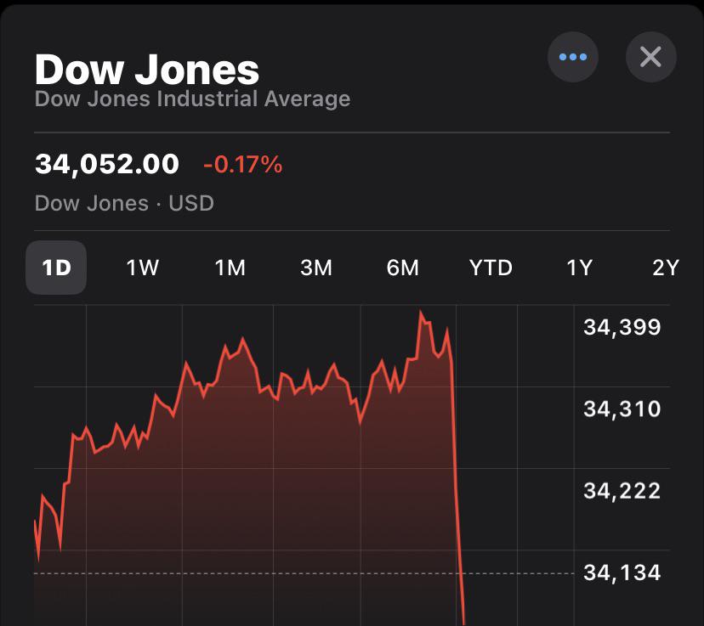Select the 1Y time range

pos(579,268)
